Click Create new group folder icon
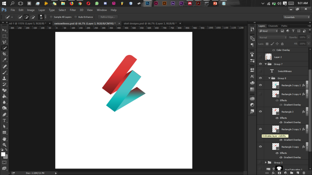The width and height of the screenshot is (312, 175). [292, 173]
